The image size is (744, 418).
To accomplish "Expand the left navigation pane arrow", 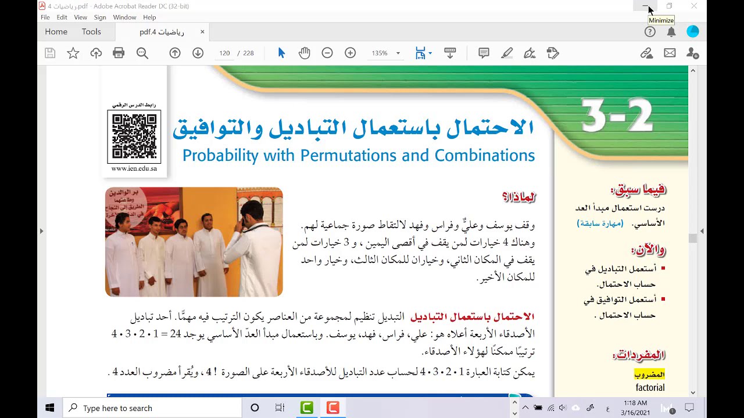I will pos(41,231).
